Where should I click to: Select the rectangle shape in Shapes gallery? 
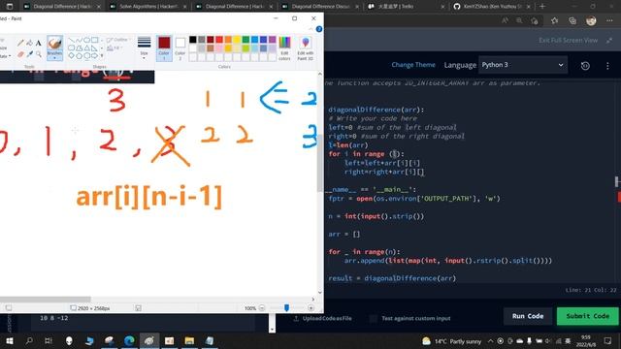point(95,40)
